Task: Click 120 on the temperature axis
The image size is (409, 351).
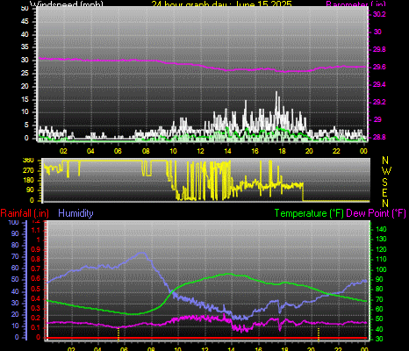Action: pos(381,249)
